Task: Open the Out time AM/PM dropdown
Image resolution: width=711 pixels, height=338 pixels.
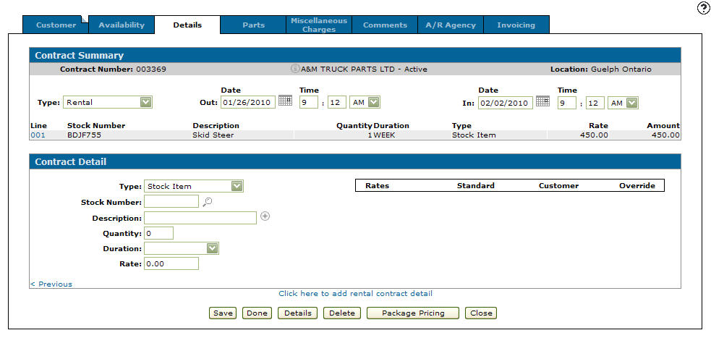Action: point(365,103)
